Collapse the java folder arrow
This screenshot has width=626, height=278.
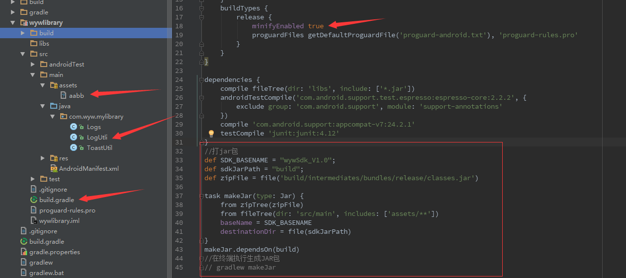point(43,106)
